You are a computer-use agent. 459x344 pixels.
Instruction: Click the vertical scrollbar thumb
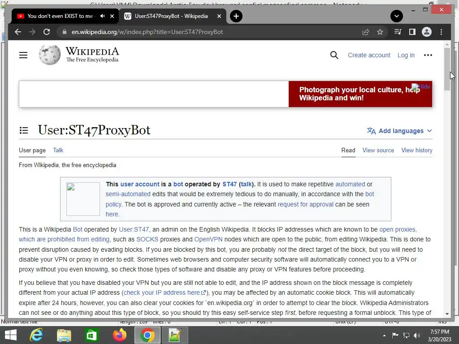tap(447, 69)
